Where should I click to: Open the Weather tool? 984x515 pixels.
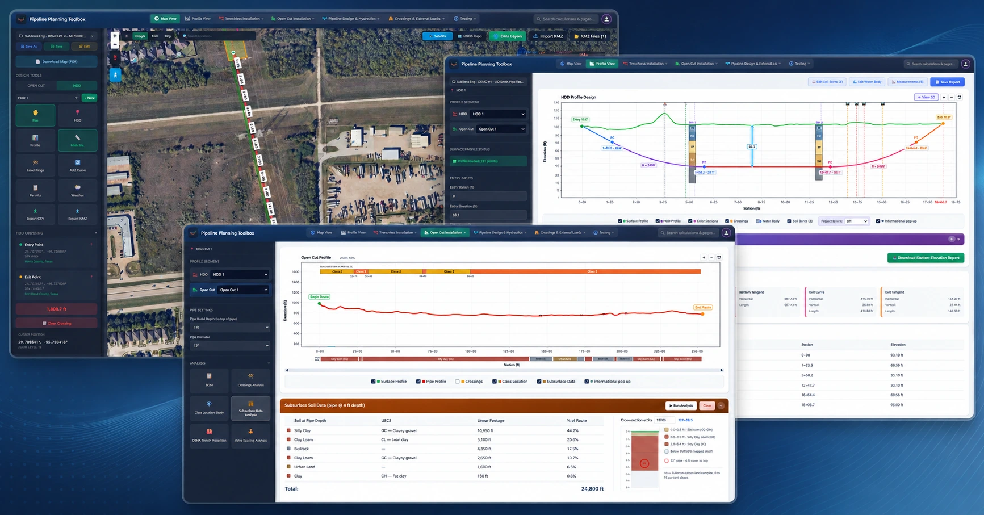tap(77, 190)
